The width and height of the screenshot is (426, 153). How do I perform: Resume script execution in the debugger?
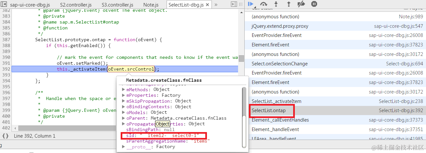click(251, 4)
